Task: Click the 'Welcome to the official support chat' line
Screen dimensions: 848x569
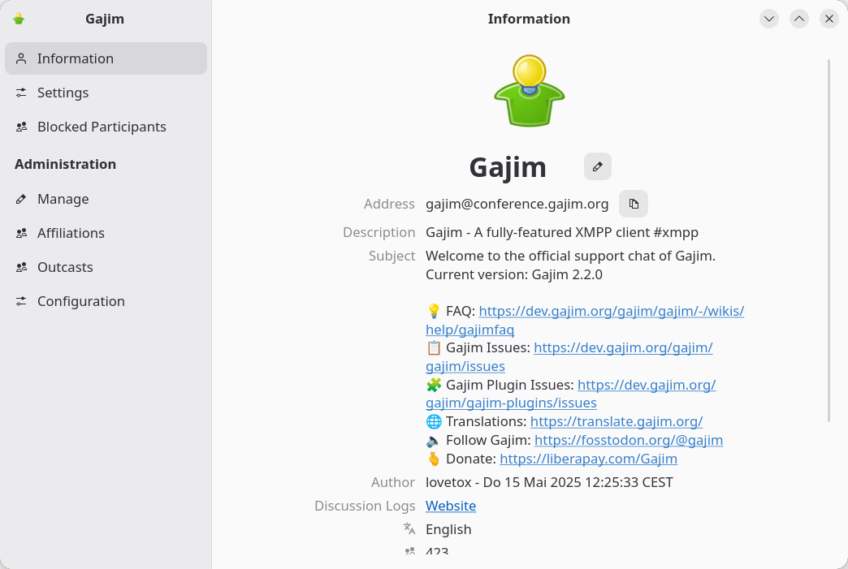Action: [570, 256]
